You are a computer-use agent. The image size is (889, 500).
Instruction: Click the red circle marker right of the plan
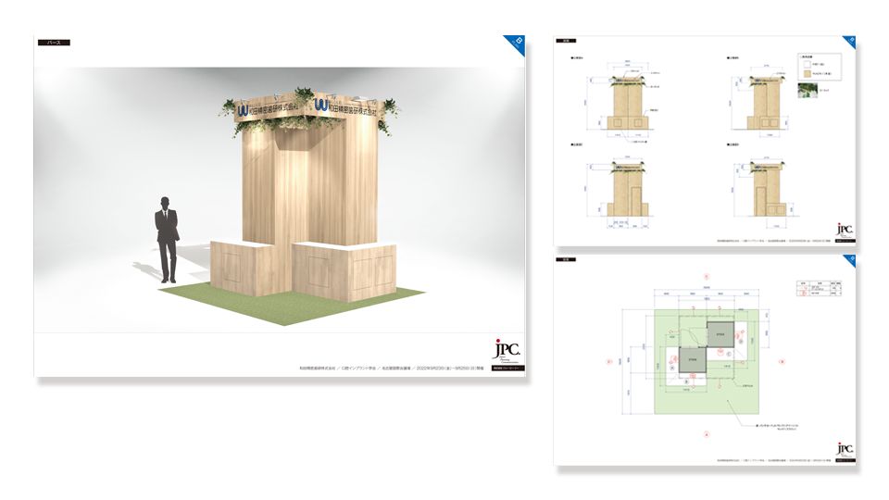click(x=783, y=362)
